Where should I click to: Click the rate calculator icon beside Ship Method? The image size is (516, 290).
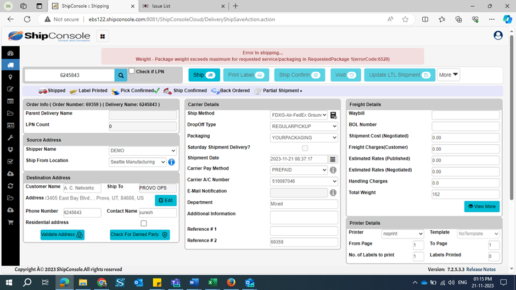coord(333,115)
